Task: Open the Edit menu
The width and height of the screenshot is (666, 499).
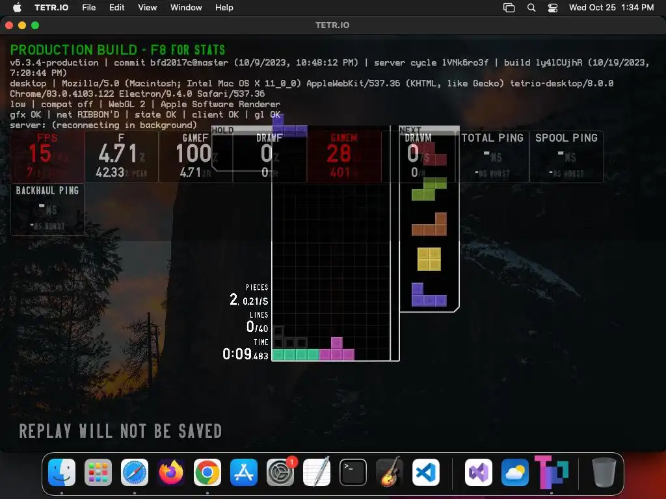Action: (x=117, y=7)
